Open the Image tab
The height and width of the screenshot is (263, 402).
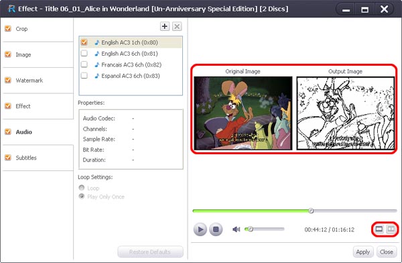click(38, 55)
